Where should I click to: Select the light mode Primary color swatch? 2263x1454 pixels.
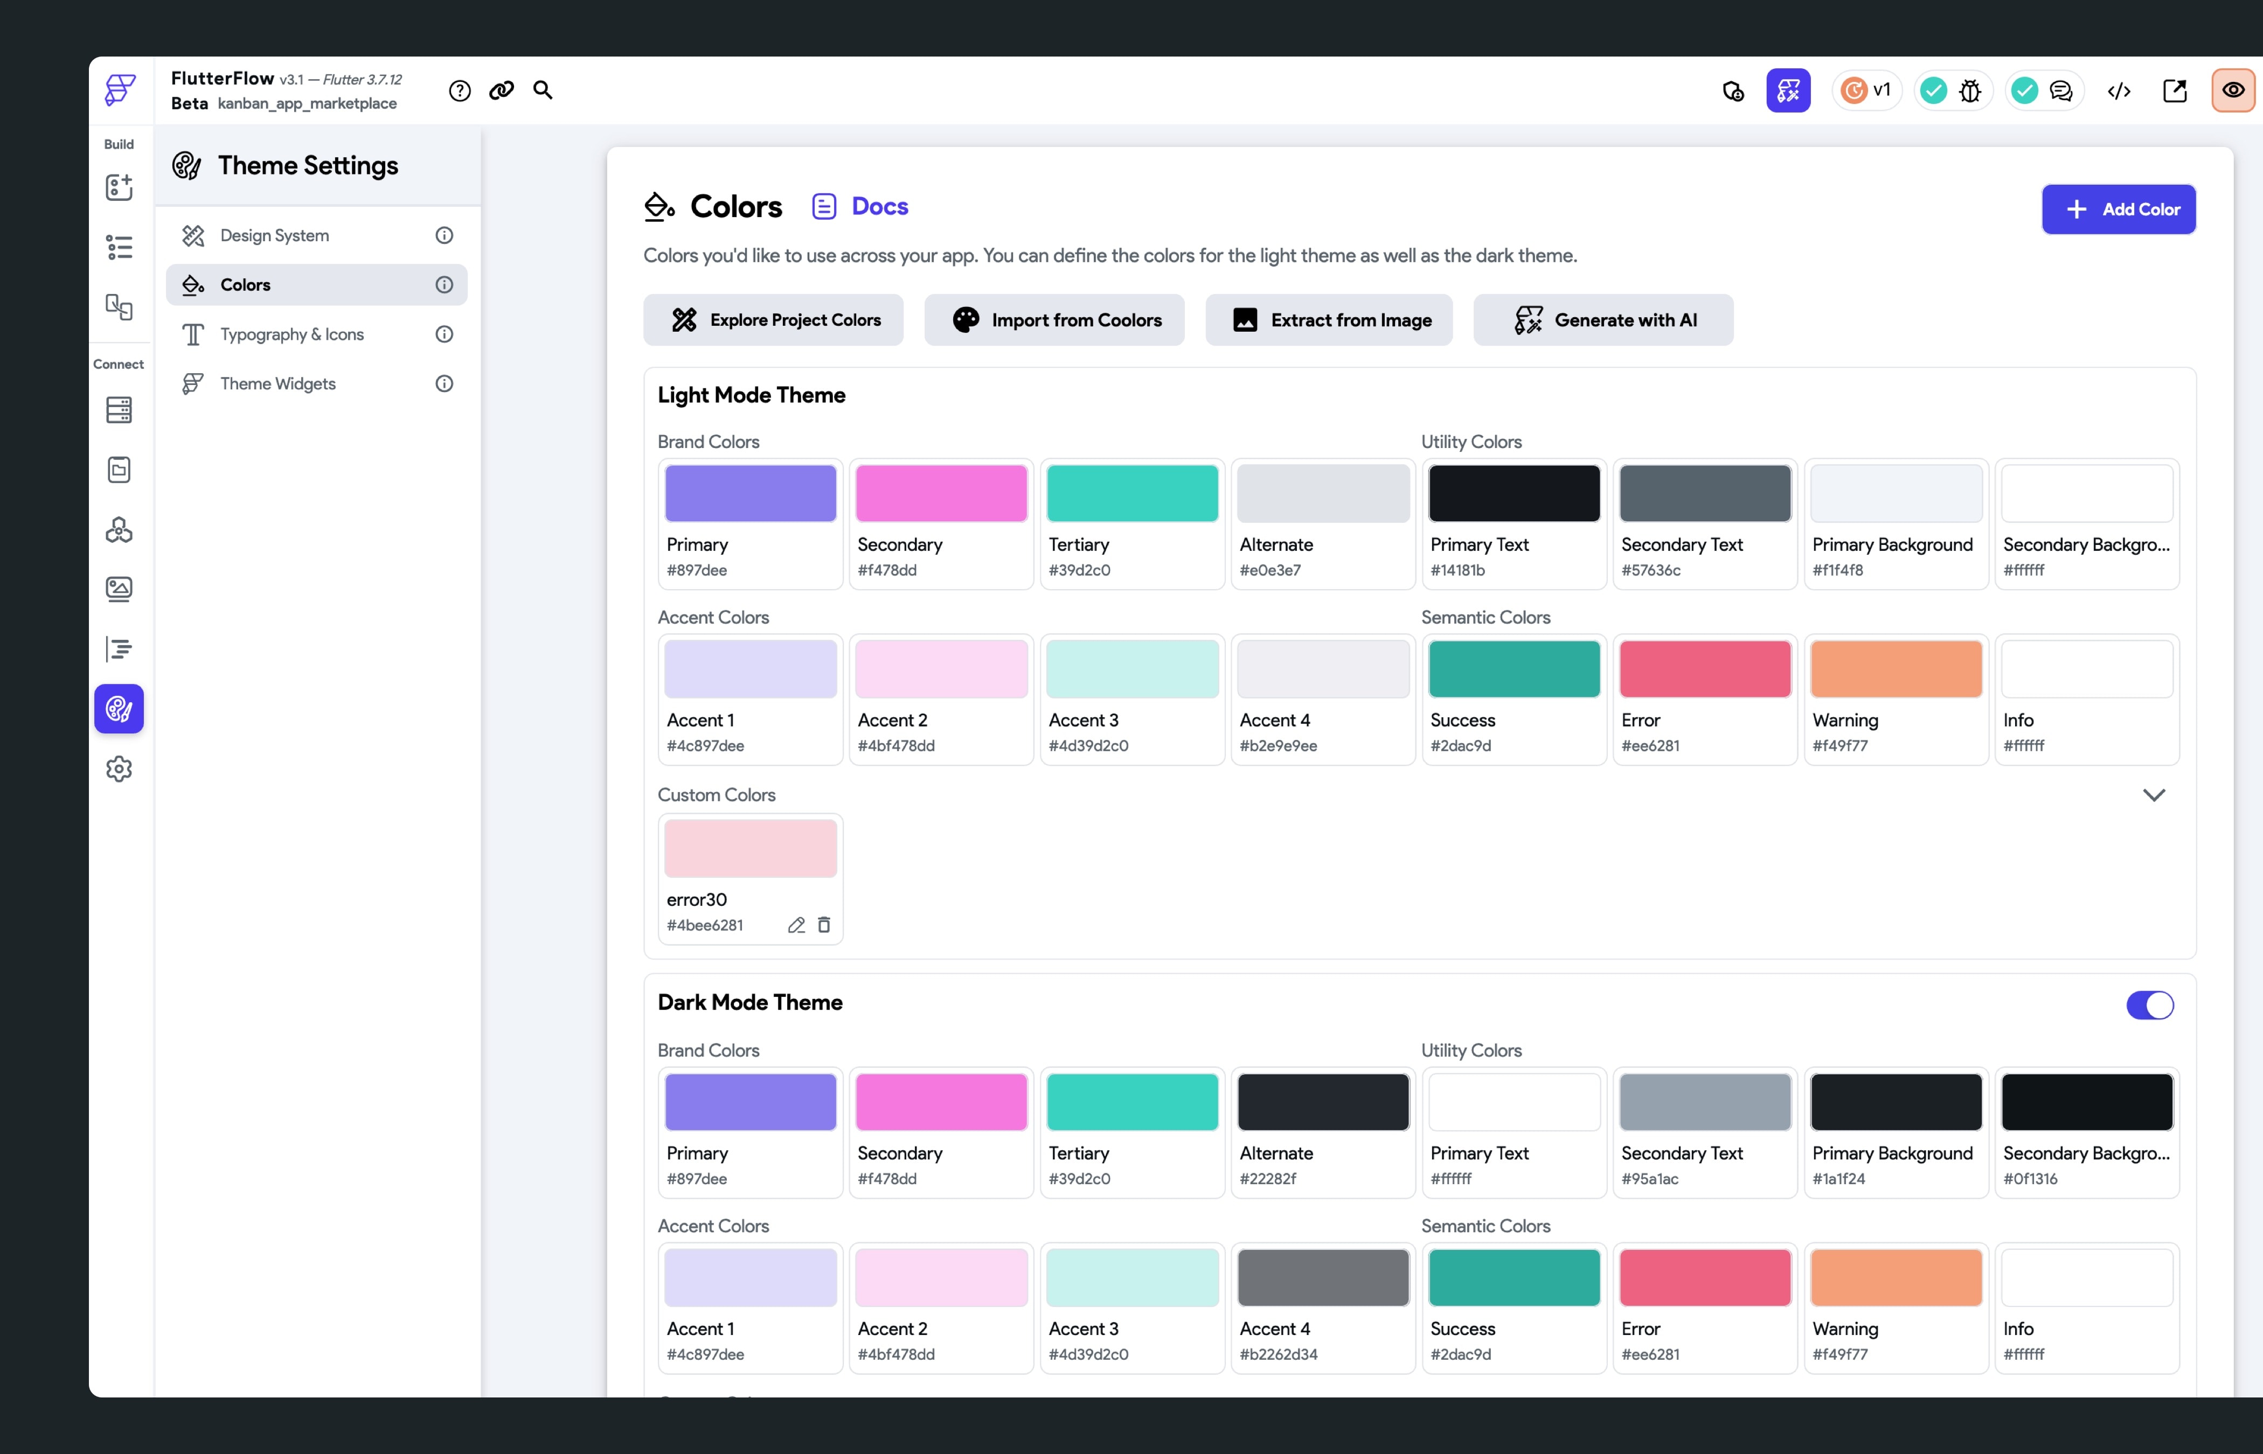coord(750,494)
